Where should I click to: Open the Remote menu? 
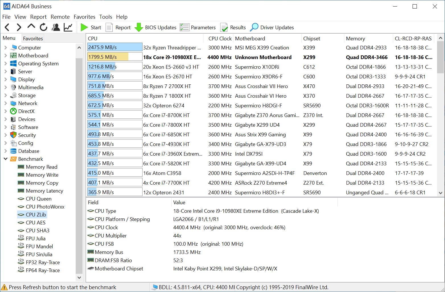coord(60,17)
